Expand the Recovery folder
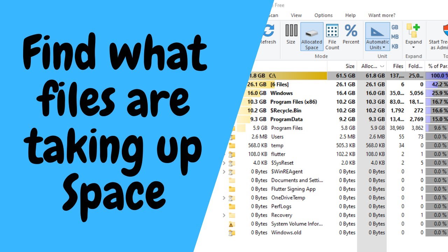 pos(224,215)
